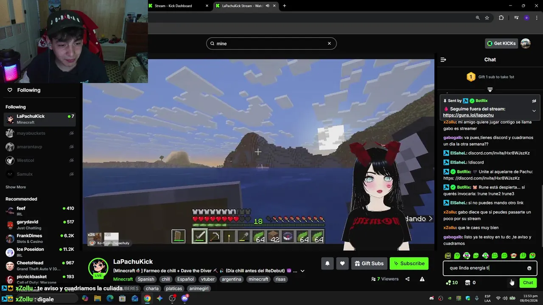Viewport: 543px width, 305px height.
Task: Open the emoji picker in chat input
Action: 529,268
